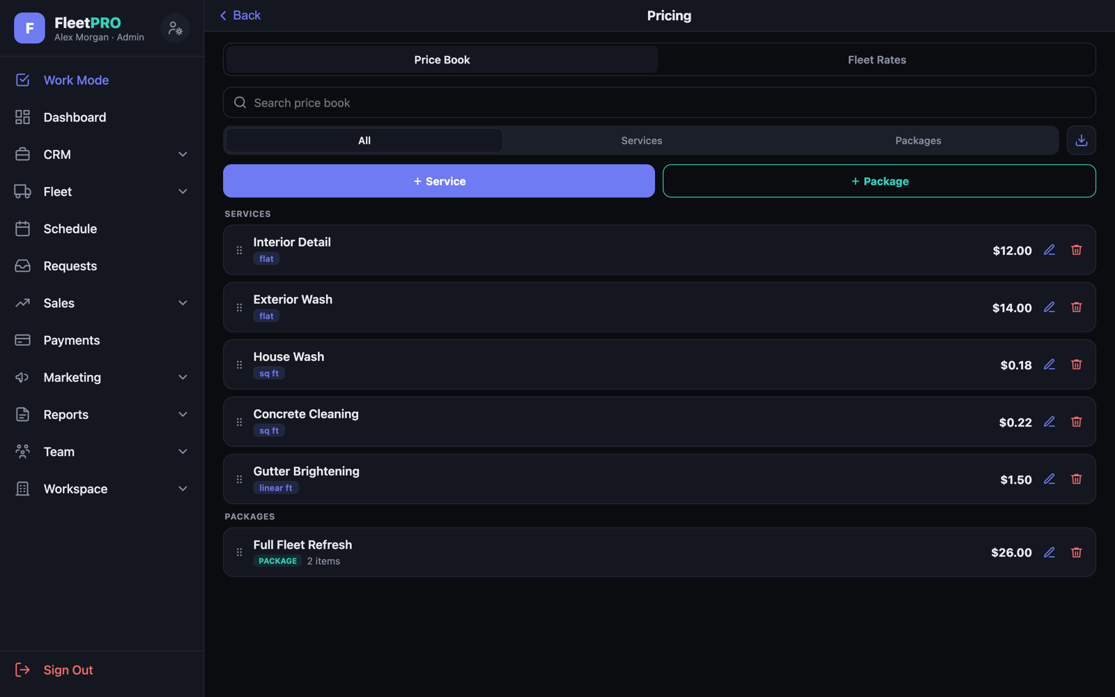Focus the Search price book field

pyautogui.click(x=659, y=102)
